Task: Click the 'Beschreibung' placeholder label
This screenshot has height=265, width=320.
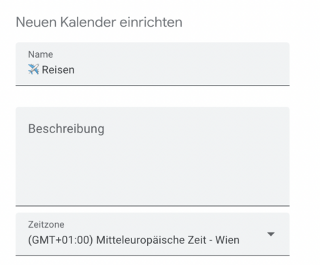Action: (66, 129)
